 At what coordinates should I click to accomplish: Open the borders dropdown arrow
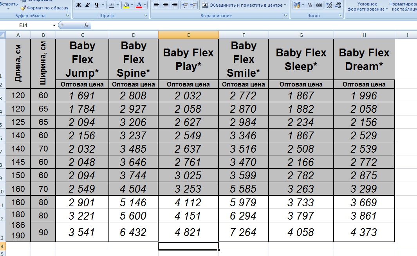(x=117, y=5)
